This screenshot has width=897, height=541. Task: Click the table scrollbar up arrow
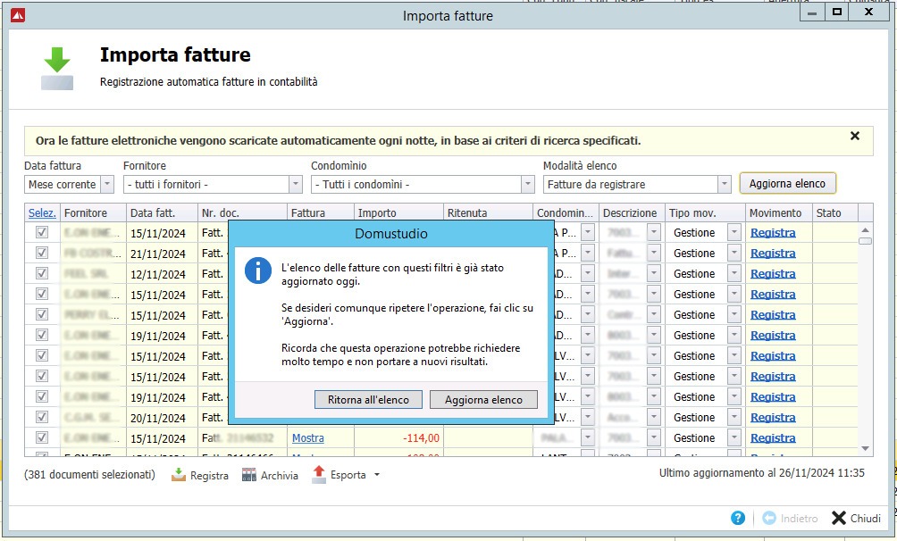[x=865, y=230]
